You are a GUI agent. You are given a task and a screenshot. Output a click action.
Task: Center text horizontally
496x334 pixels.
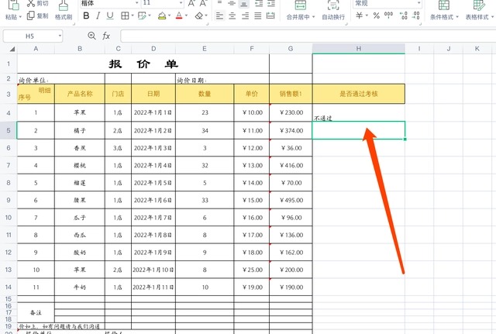tap(232, 15)
